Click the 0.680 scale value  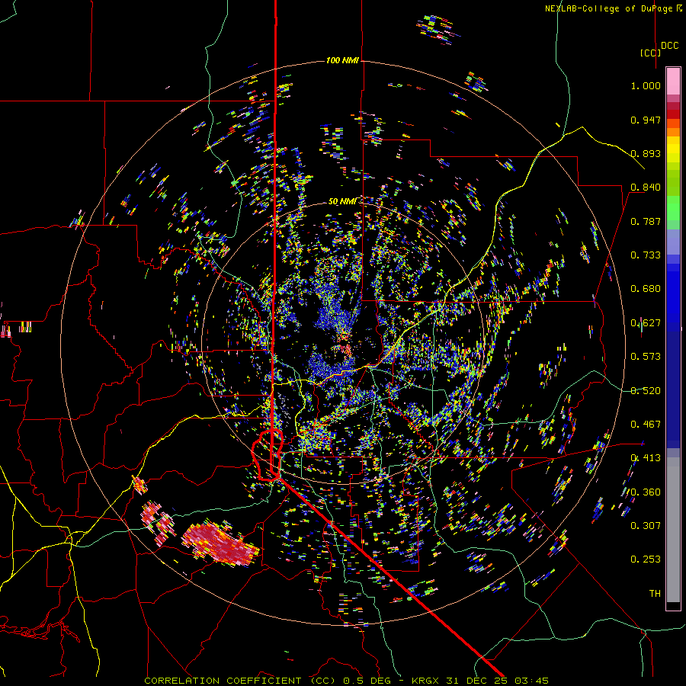click(646, 289)
